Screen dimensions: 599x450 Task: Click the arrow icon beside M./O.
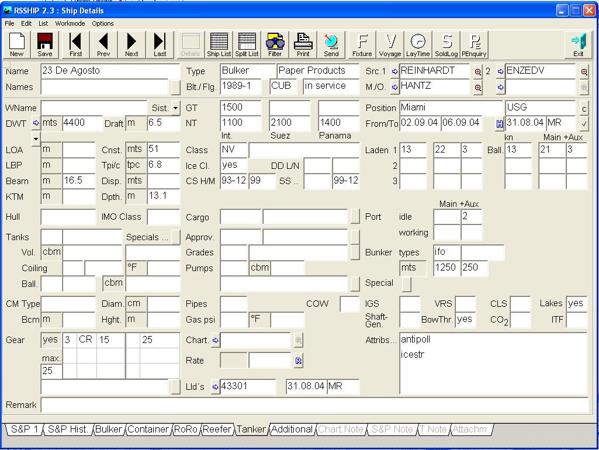pyautogui.click(x=394, y=88)
